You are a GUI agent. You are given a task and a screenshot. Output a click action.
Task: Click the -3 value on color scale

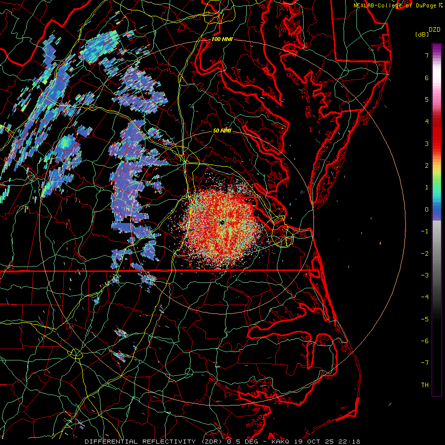(x=425, y=275)
